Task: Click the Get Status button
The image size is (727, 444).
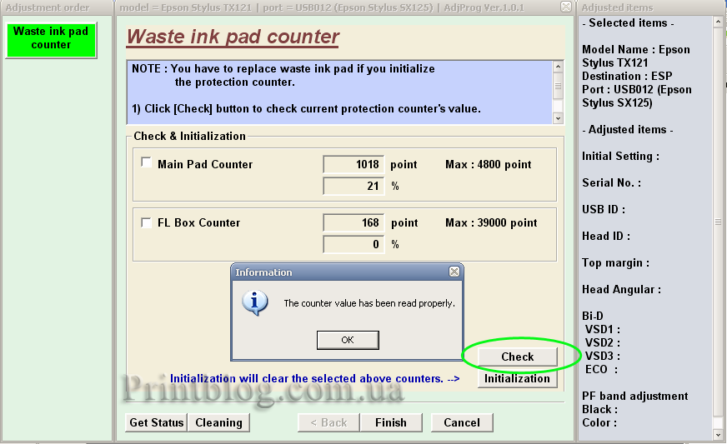Action: coord(156,422)
